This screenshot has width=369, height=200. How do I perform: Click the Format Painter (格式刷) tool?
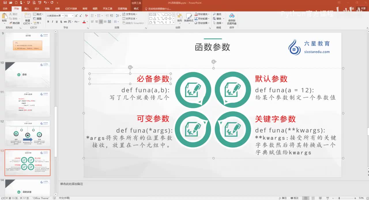pos(14,23)
